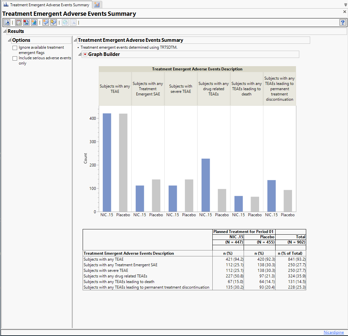Click the red and blue squares toolbar icon

tap(26, 23)
